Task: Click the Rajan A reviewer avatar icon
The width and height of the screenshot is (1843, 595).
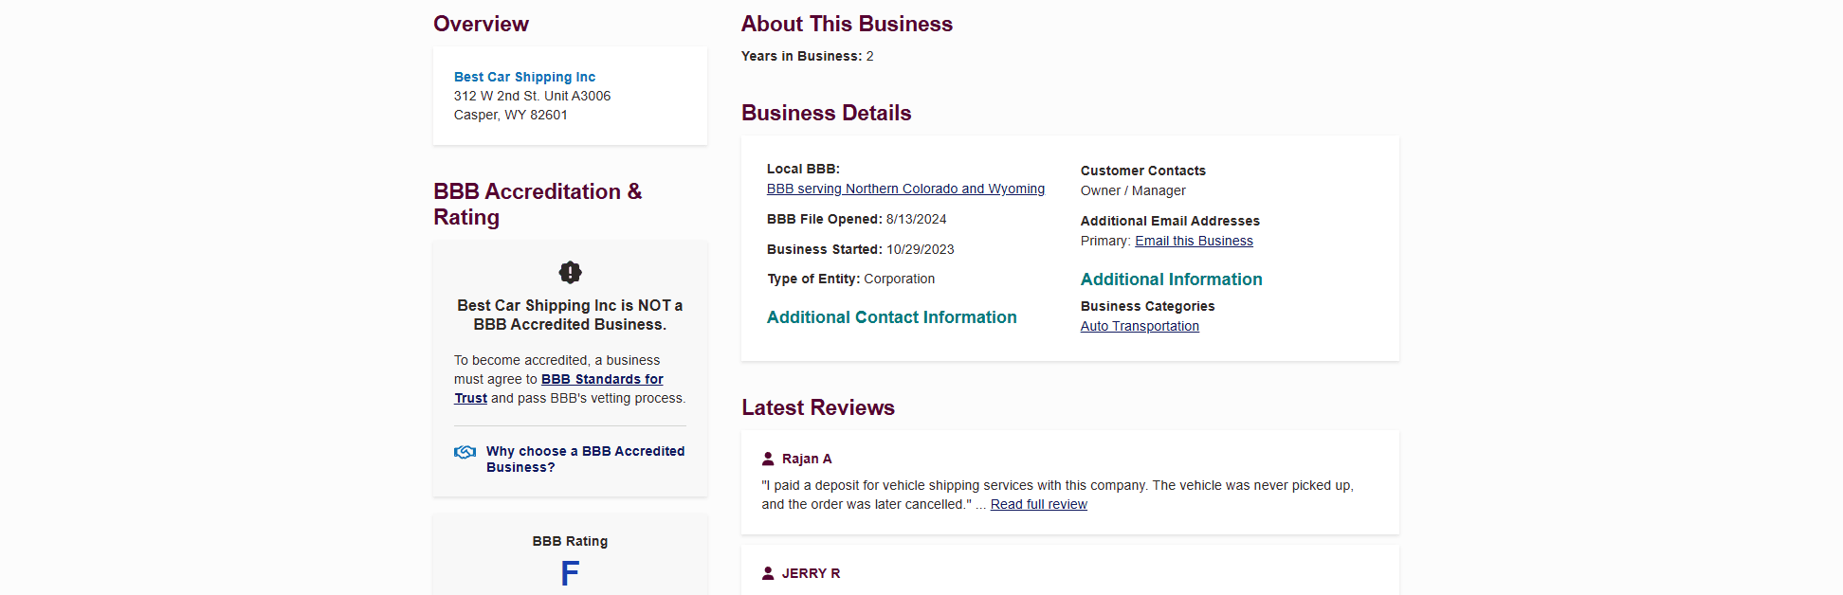Action: click(x=768, y=459)
